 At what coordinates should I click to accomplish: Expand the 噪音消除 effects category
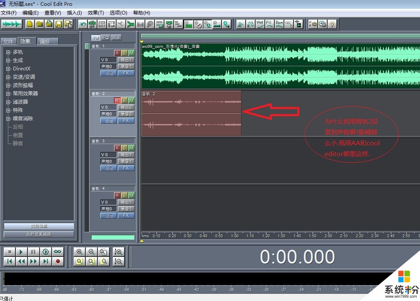(x=8, y=119)
